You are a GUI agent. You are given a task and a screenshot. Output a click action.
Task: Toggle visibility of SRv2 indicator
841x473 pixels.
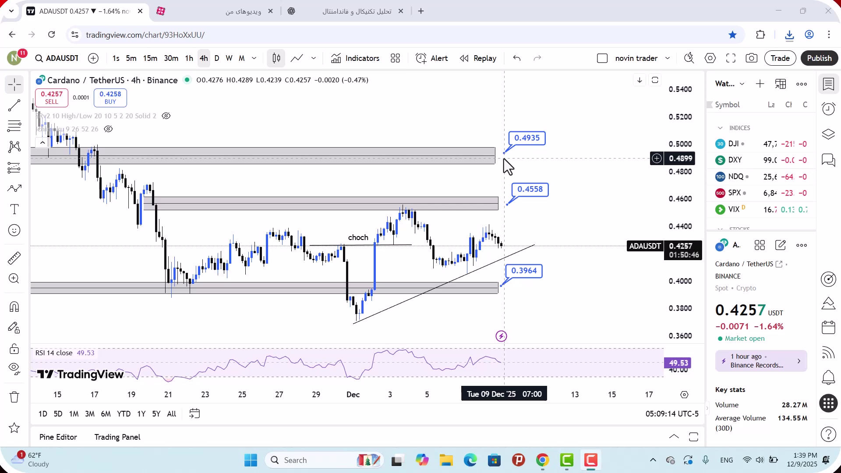(x=166, y=116)
